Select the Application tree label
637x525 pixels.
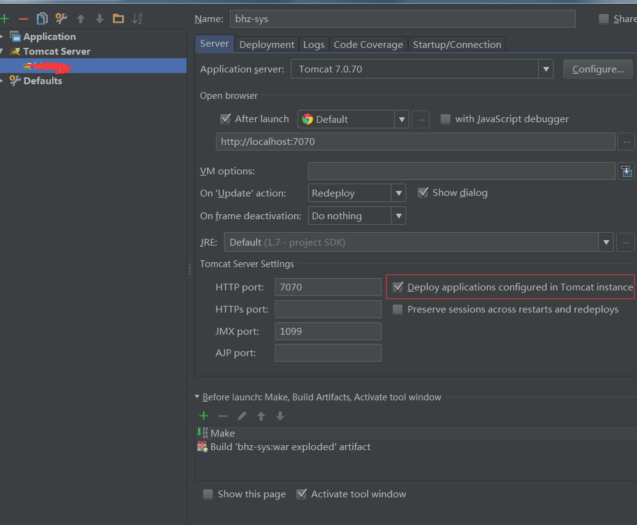click(x=50, y=37)
